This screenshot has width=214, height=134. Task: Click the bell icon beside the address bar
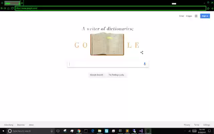click(x=208, y=8)
